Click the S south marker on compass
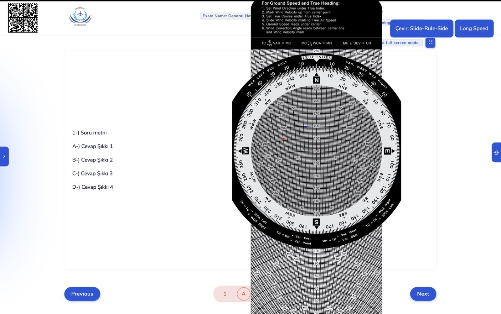 (316, 222)
